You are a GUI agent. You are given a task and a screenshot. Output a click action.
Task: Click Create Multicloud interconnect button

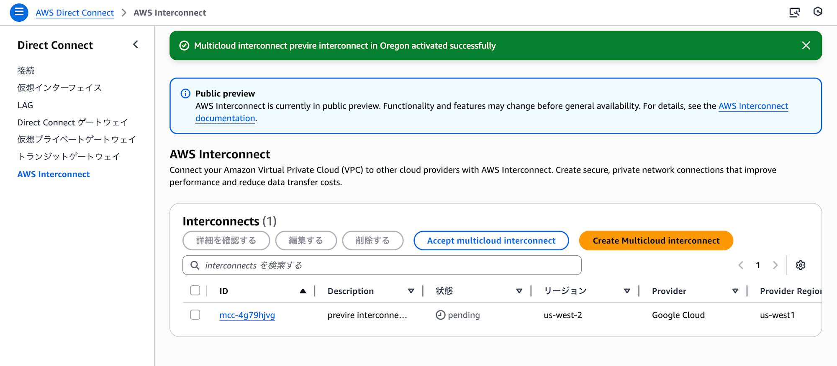[x=656, y=241]
